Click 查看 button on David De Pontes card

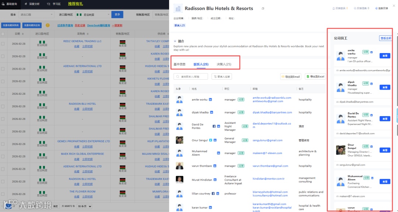pos(385,119)
